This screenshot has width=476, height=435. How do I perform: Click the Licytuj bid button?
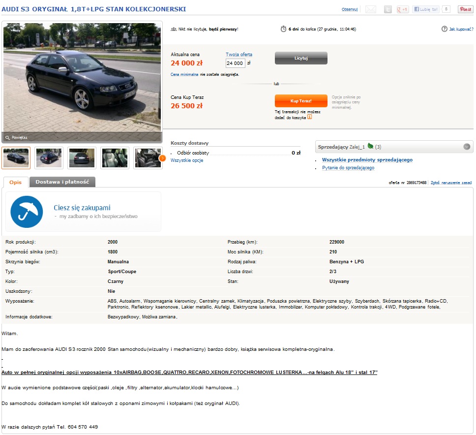(x=301, y=58)
